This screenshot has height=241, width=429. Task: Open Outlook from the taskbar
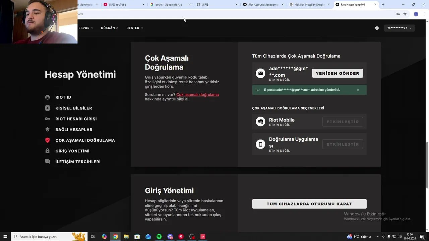click(x=148, y=237)
